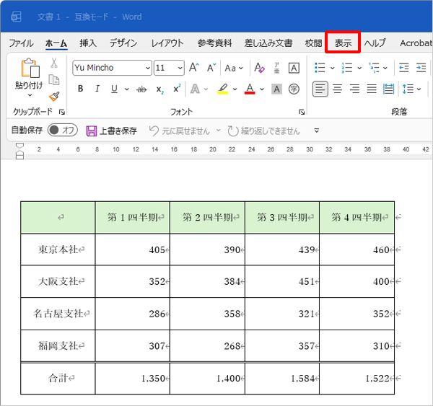Open the phonetic guide (ruby) tool
Screen dimensions: 433x406
coord(276,68)
